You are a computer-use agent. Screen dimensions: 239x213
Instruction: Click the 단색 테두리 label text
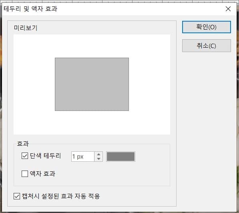pyautogui.click(x=45, y=156)
